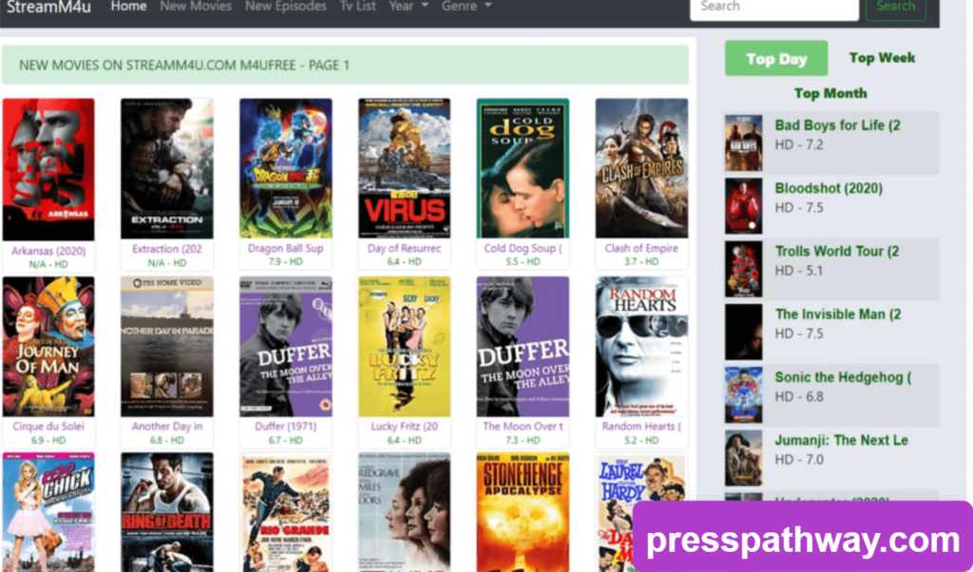The width and height of the screenshot is (973, 572).
Task: Click the Duffer (1971) title link
Action: coord(285,427)
